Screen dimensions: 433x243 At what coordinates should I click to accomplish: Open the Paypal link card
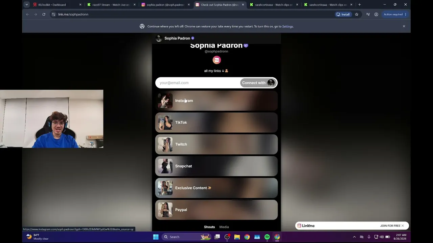click(x=216, y=210)
